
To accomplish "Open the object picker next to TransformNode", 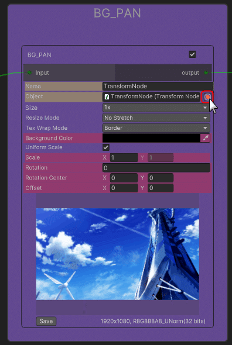I will coord(207,97).
